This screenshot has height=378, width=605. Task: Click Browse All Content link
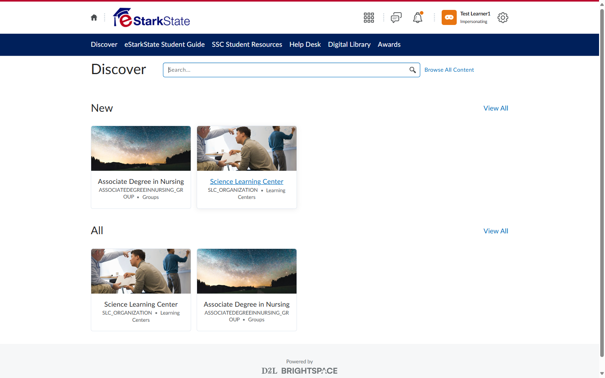tap(449, 70)
